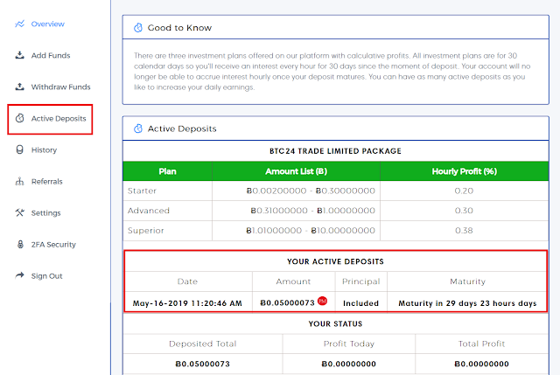Screen dimensions: 560x375
Task: Open the Referrals menu item
Action: (x=46, y=181)
